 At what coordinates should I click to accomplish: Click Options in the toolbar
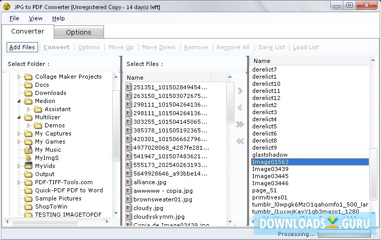(89, 47)
